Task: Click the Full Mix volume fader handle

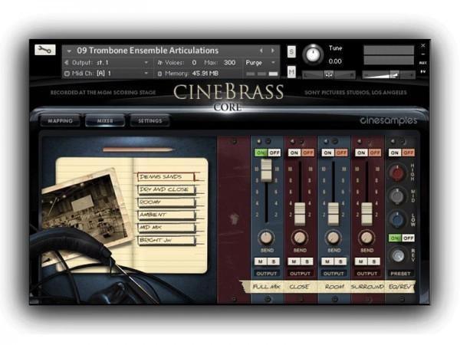Action: [266, 170]
